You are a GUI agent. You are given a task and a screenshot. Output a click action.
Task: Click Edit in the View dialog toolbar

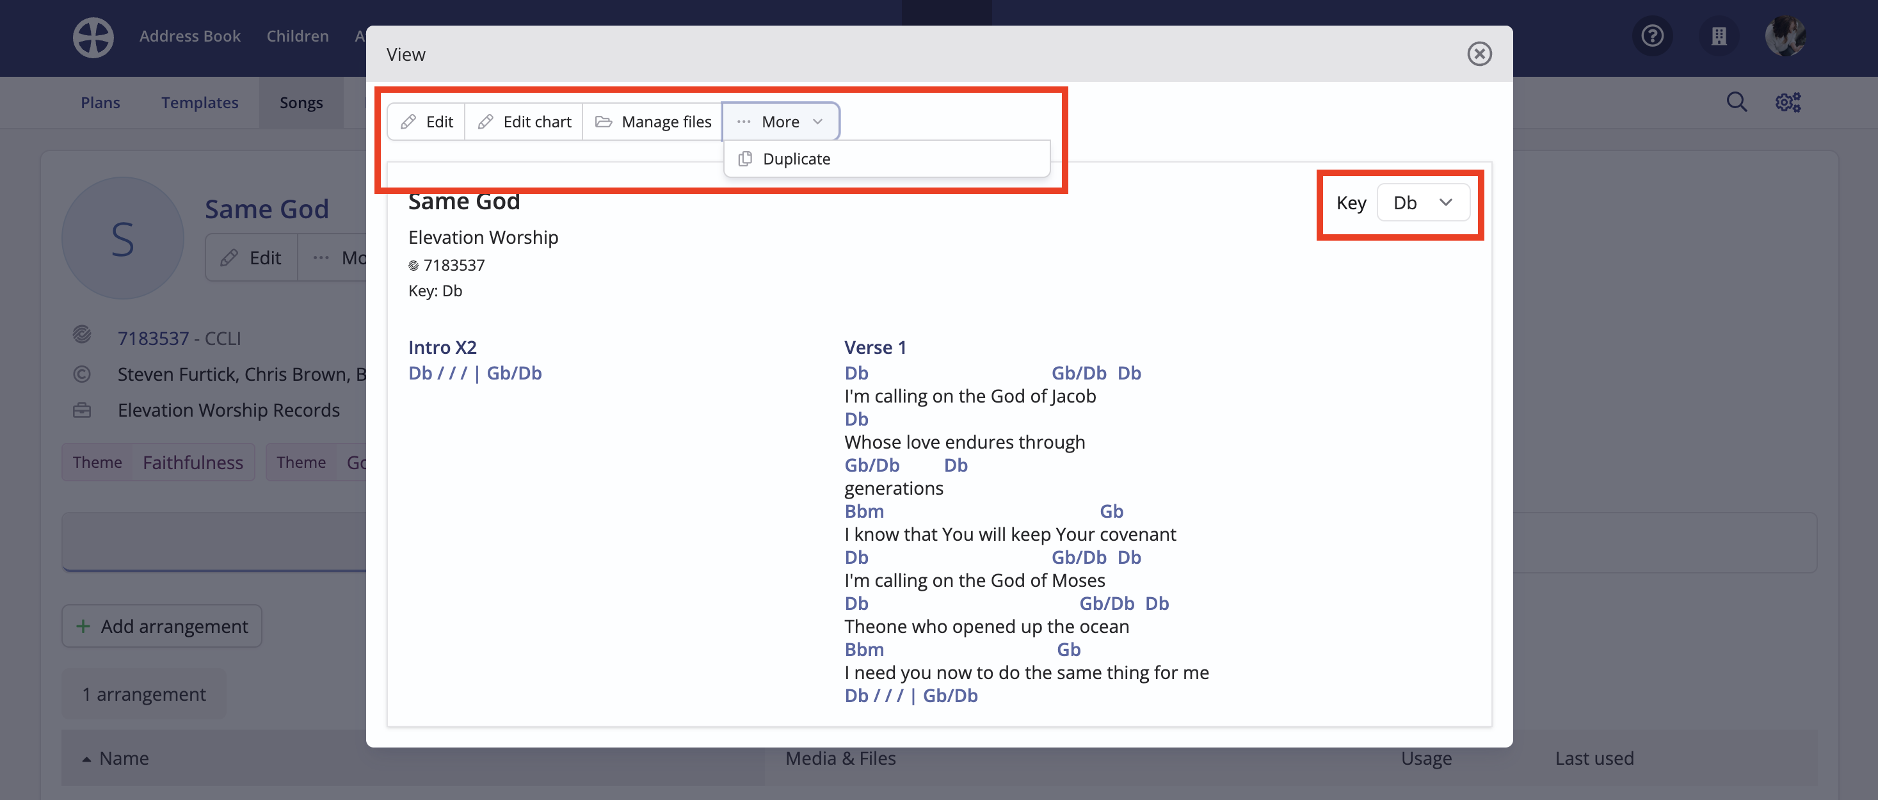point(426,122)
